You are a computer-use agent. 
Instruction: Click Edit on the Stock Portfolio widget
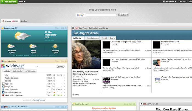coord(62,61)
